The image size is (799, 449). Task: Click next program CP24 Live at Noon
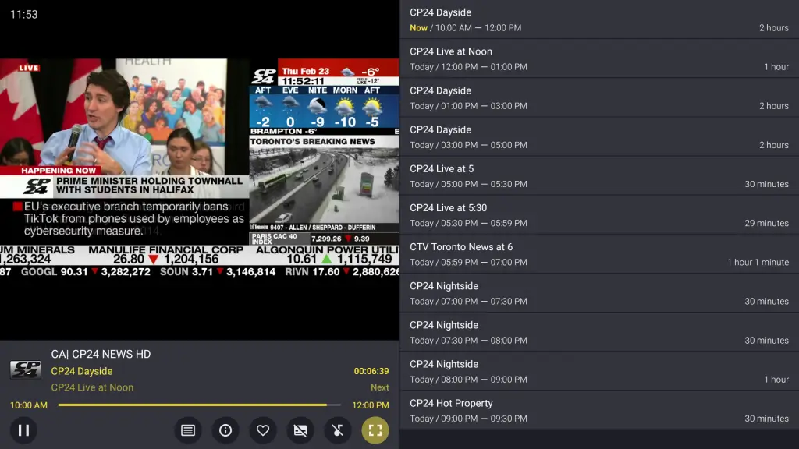92,387
